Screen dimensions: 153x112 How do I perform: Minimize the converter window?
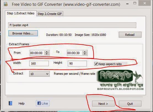pos(127,4)
